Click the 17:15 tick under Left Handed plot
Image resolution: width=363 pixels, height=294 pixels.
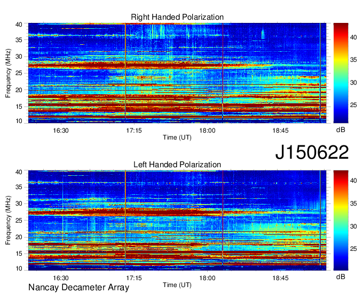pos(134,277)
